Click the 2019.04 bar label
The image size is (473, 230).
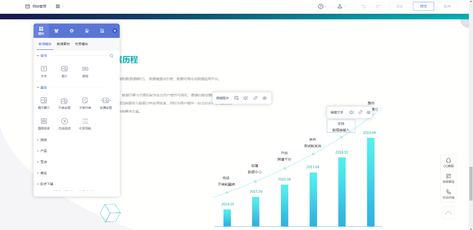click(x=369, y=132)
